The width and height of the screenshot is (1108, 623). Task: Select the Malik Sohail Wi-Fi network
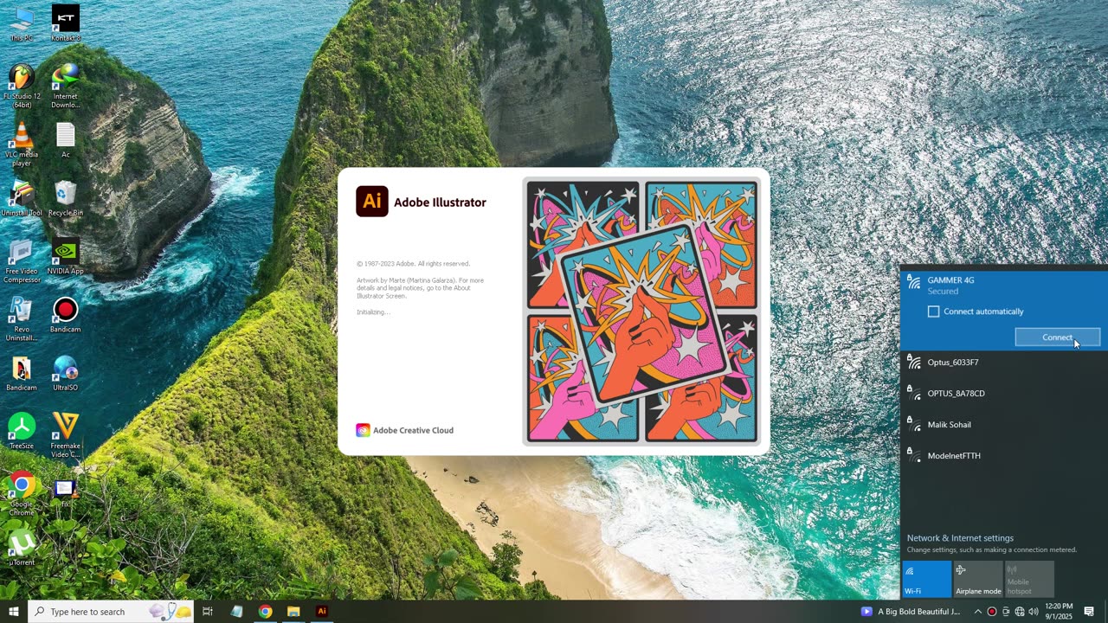coord(1004,425)
